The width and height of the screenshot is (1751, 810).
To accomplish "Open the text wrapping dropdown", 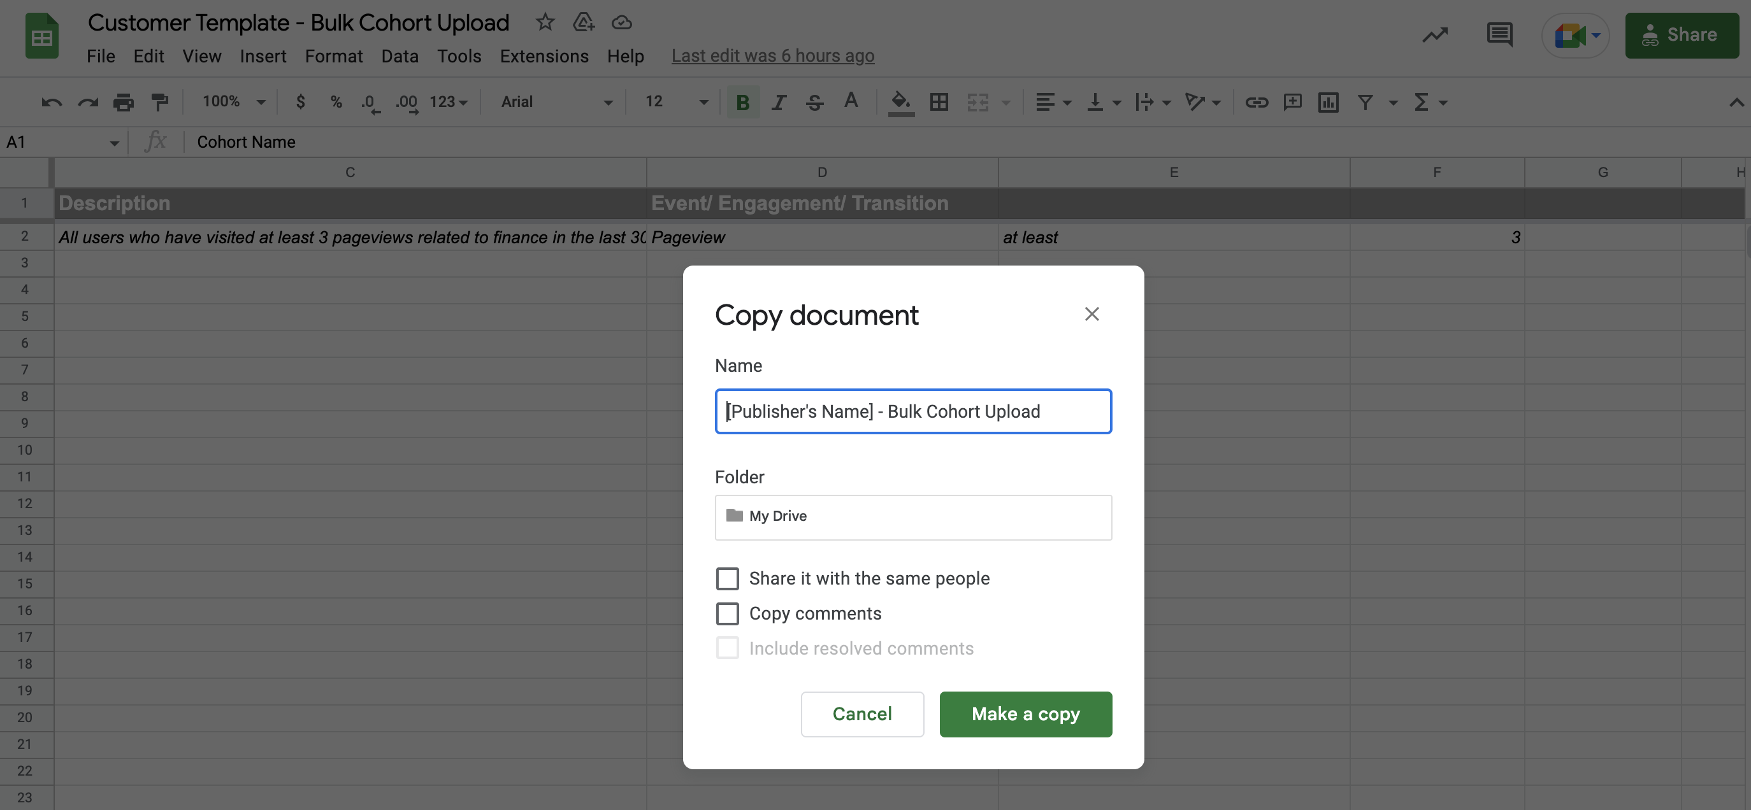I will pyautogui.click(x=1153, y=102).
